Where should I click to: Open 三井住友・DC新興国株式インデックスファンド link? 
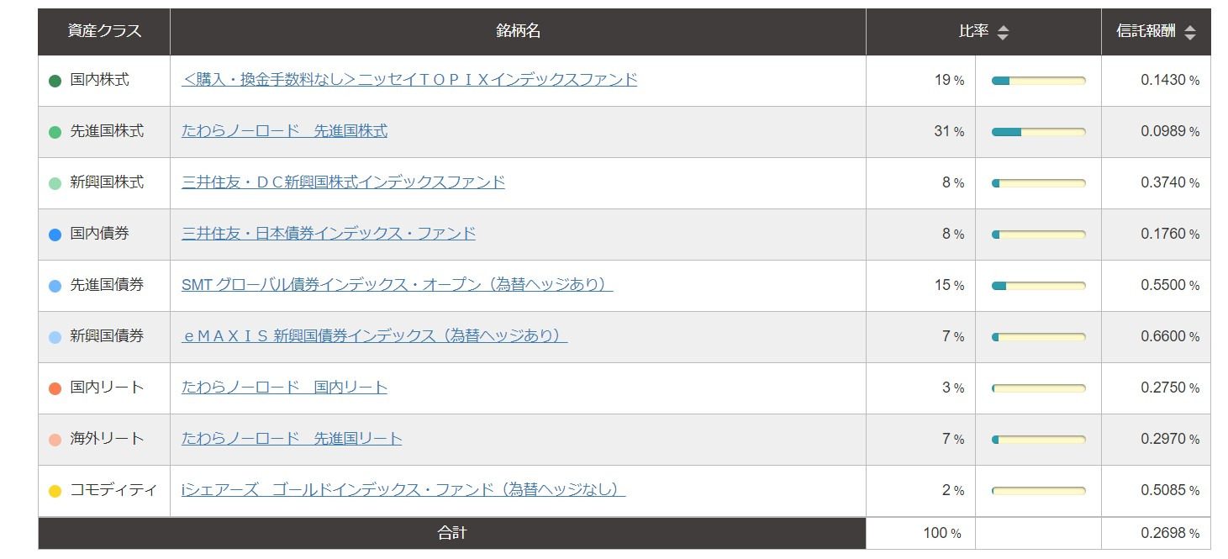click(343, 182)
